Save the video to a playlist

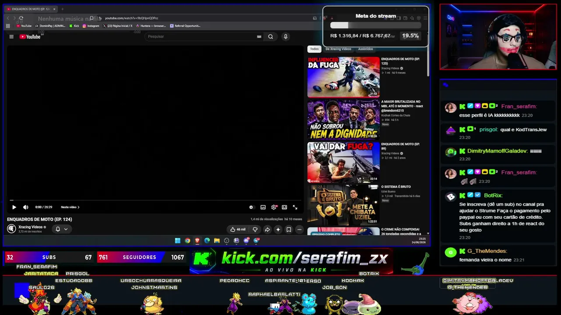coord(288,229)
